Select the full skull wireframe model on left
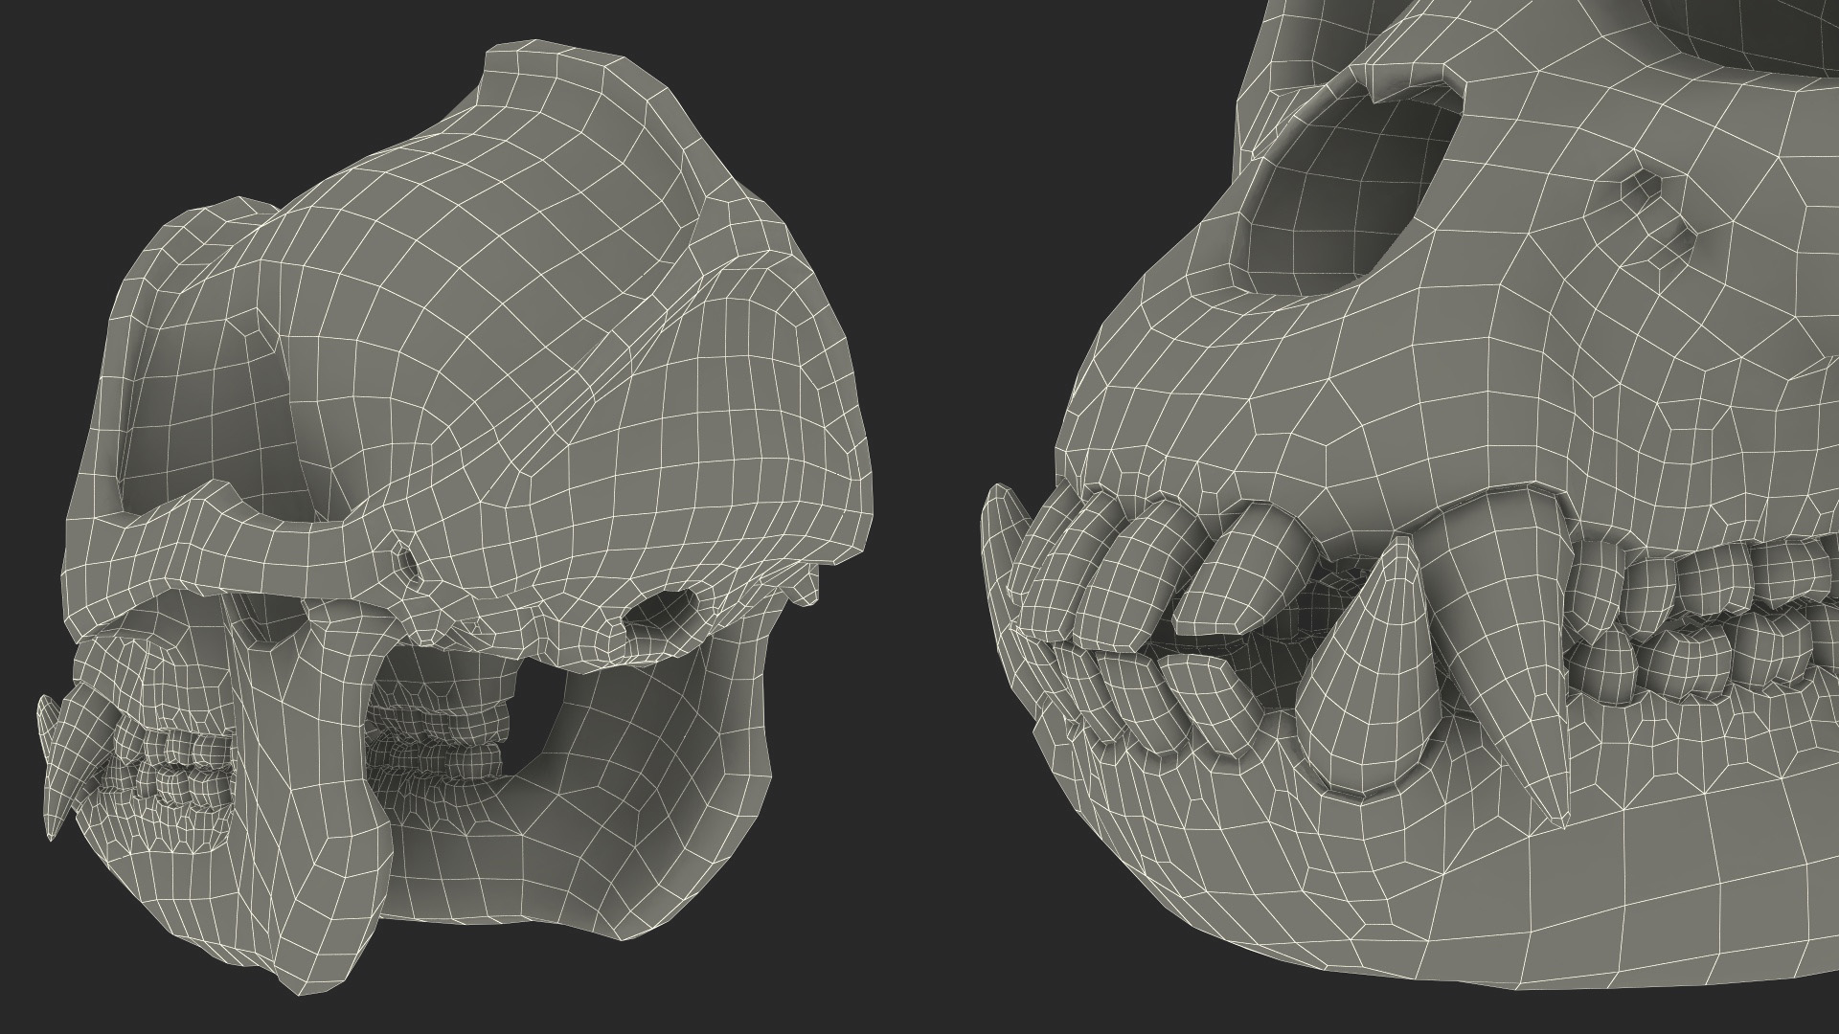 tap(455, 517)
